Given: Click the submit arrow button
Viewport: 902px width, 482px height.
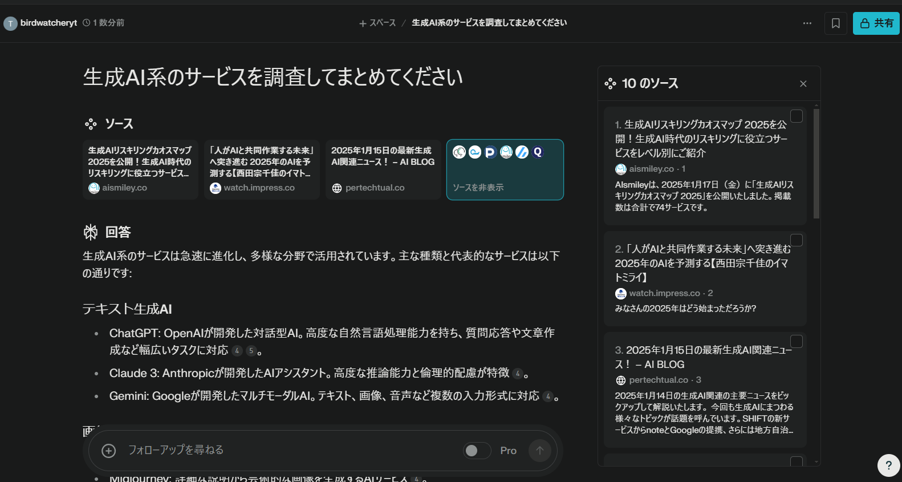Looking at the screenshot, I should [540, 451].
